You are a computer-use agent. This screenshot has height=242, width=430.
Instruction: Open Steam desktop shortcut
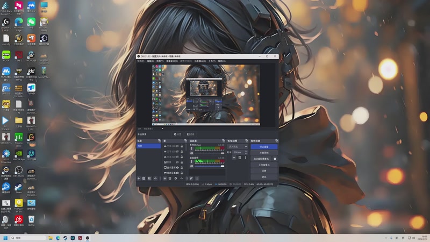19,188
